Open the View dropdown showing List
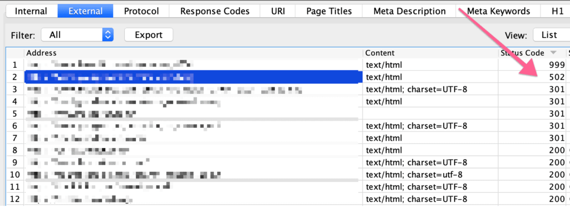 [551, 35]
